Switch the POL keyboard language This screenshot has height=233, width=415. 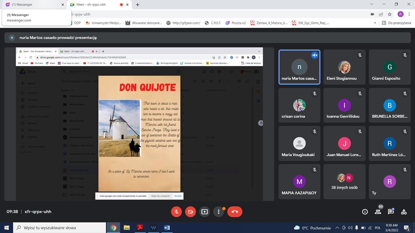[378, 228]
